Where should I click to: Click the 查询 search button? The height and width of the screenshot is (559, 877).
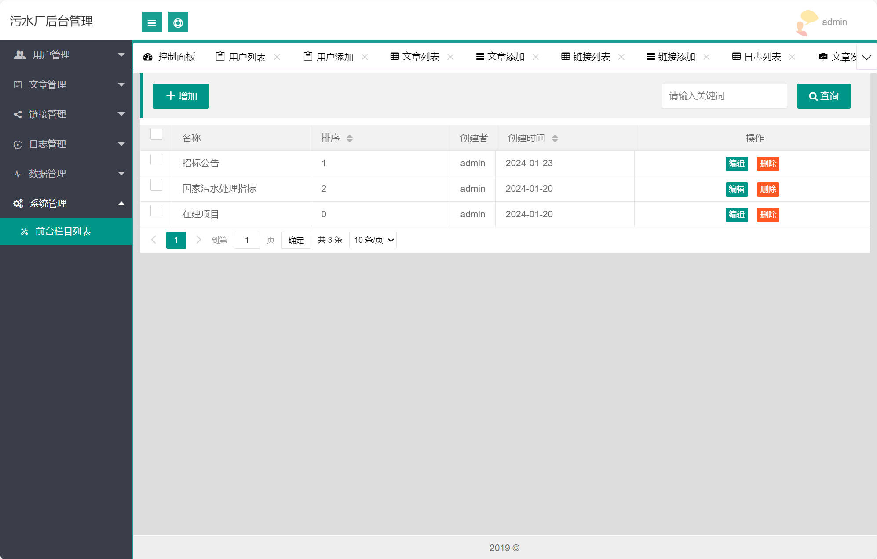point(823,95)
